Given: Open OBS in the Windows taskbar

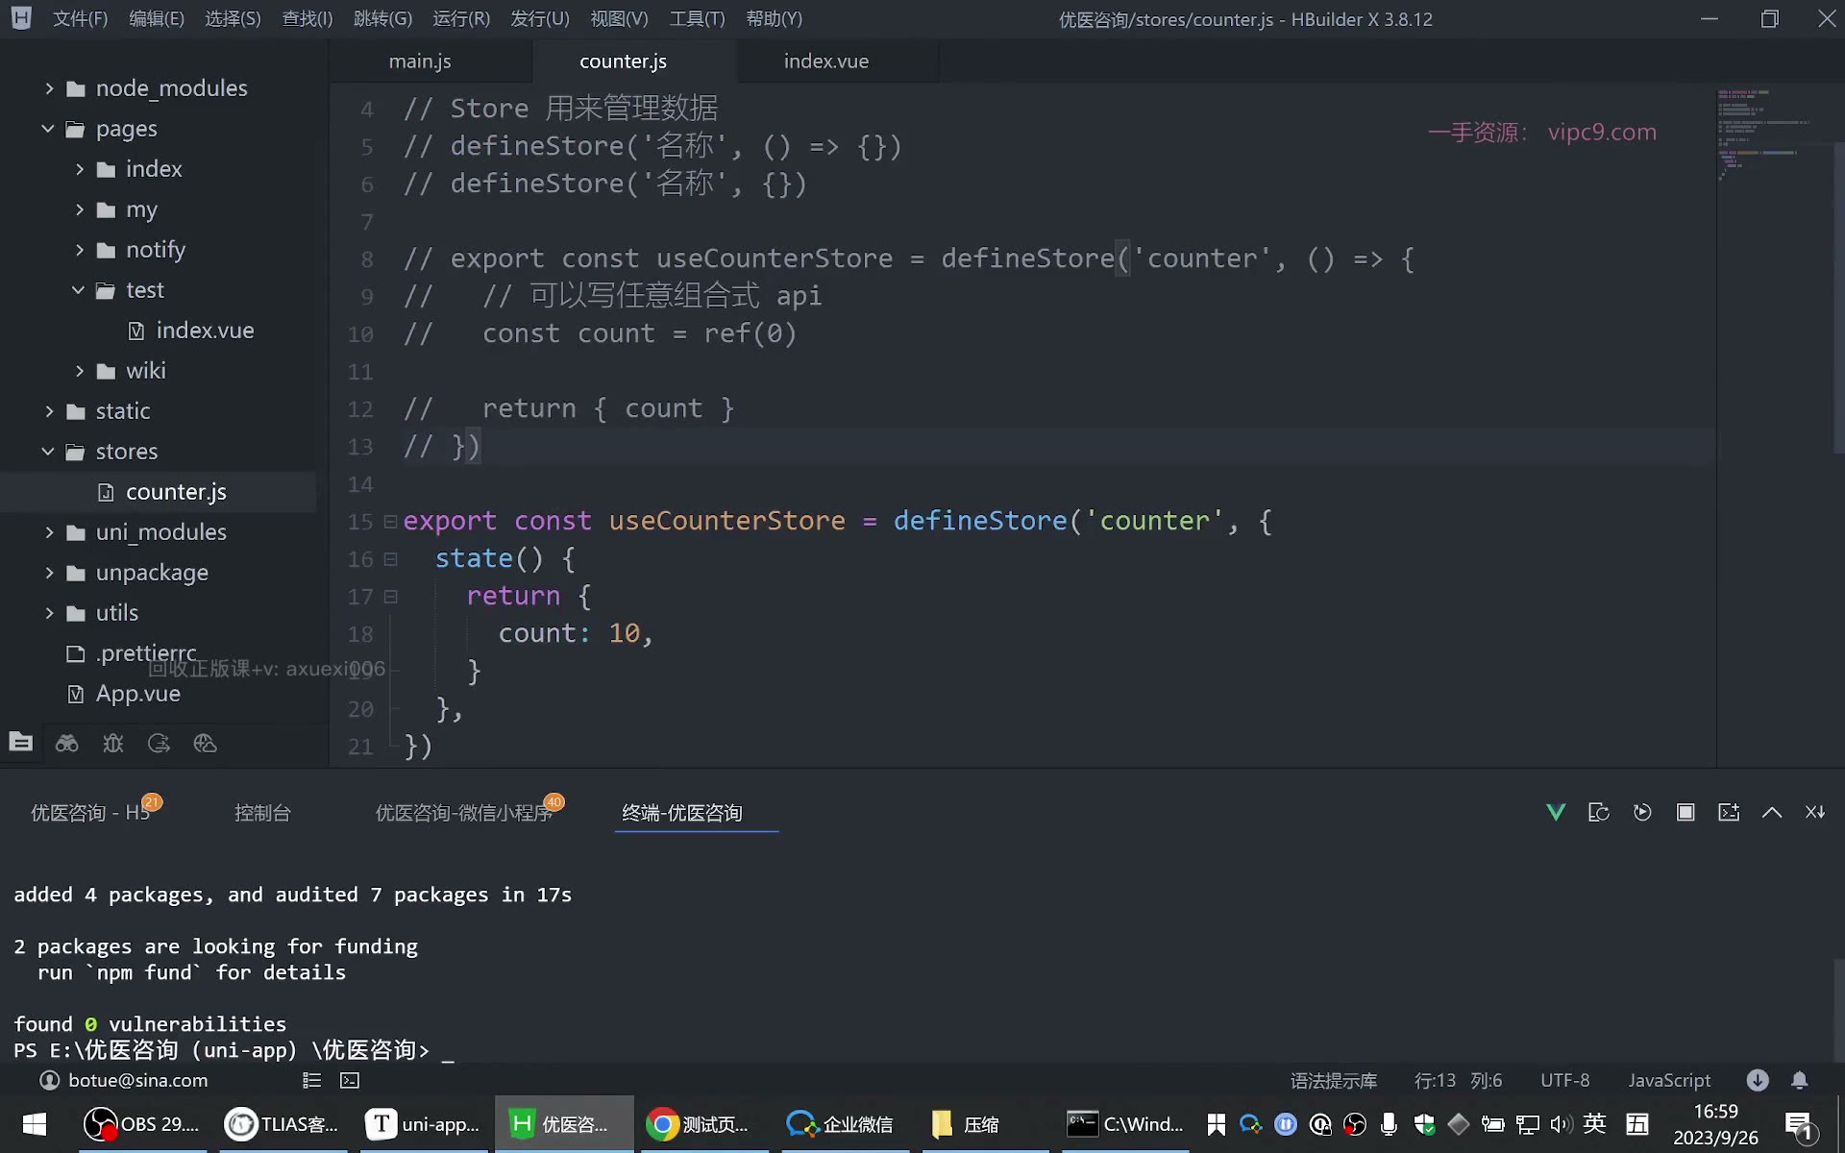Looking at the screenshot, I should 141,1124.
